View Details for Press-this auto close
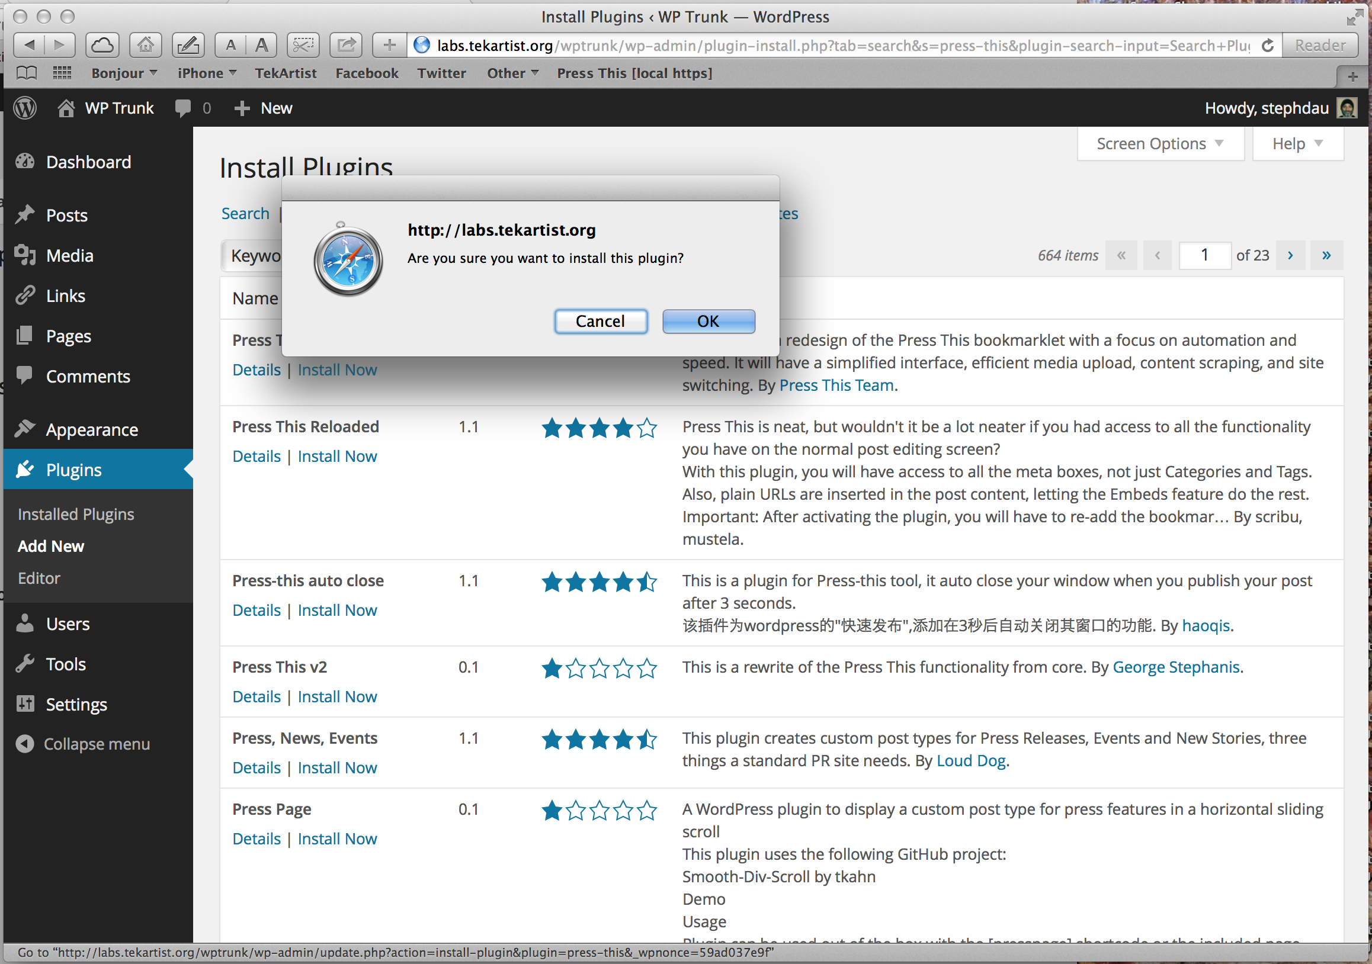 coord(257,610)
